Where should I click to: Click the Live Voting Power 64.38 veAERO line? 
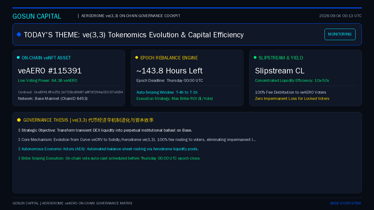point(48,81)
